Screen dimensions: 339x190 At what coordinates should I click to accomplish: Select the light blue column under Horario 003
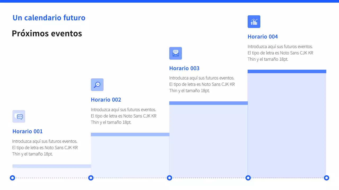pos(208,140)
